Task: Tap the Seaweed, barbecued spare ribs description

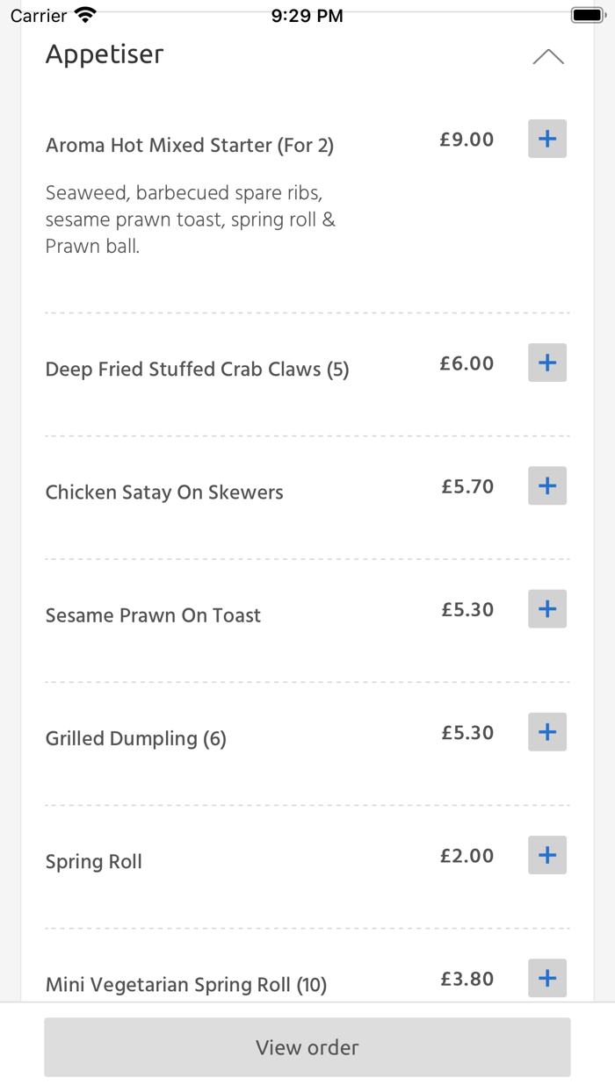Action: (x=191, y=219)
